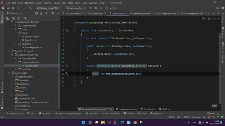225x126 pixels.
Task: Open the IDE settings gear at top right
Action: tap(223, 8)
